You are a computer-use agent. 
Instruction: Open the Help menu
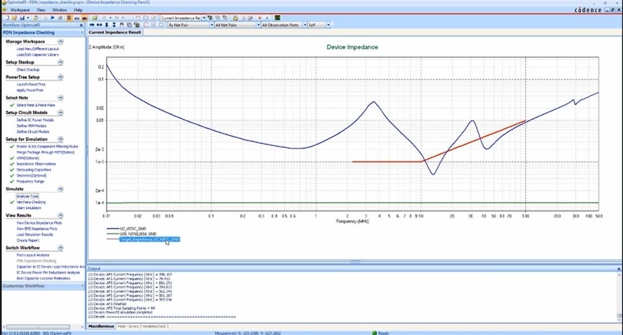pyautogui.click(x=78, y=10)
